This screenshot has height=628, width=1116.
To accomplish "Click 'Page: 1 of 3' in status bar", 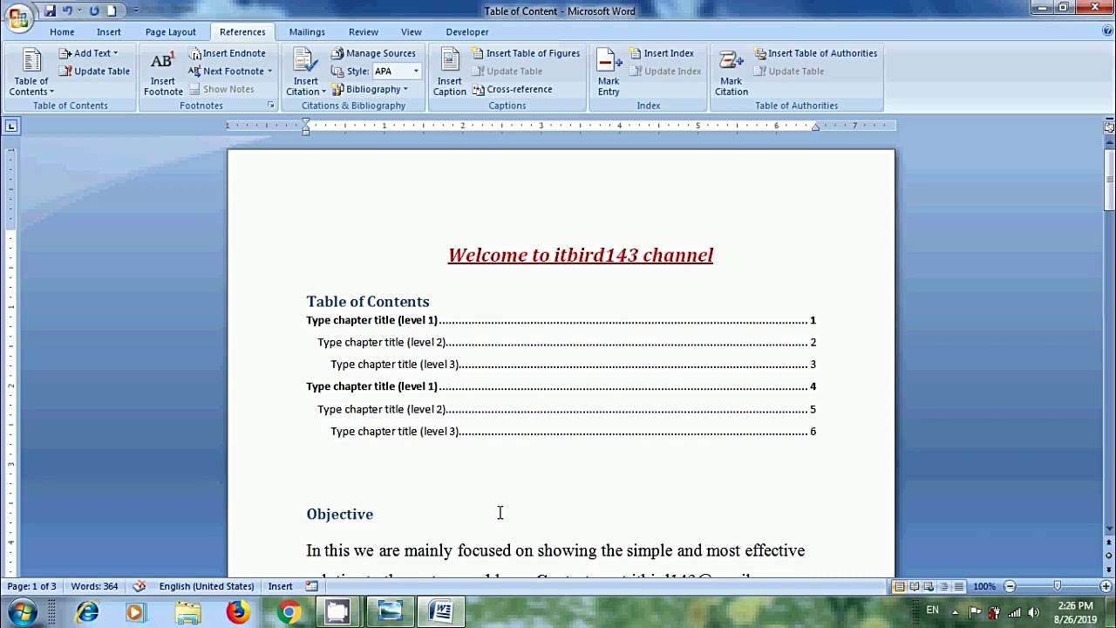I will pyautogui.click(x=32, y=586).
